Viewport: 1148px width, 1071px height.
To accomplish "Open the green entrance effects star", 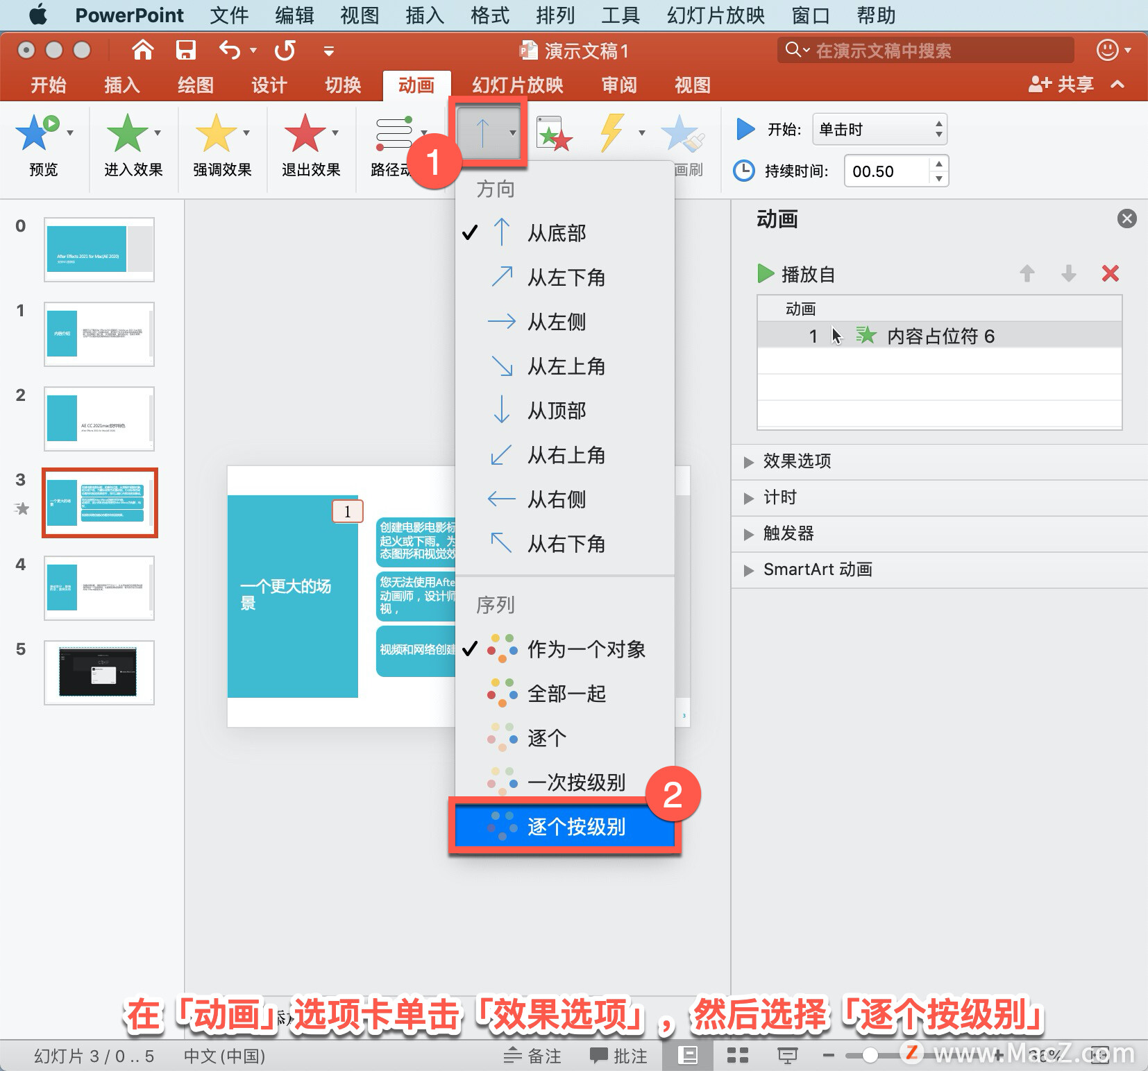I will [x=127, y=132].
